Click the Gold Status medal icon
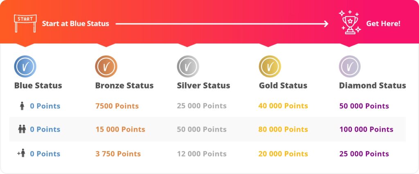 click(270, 66)
